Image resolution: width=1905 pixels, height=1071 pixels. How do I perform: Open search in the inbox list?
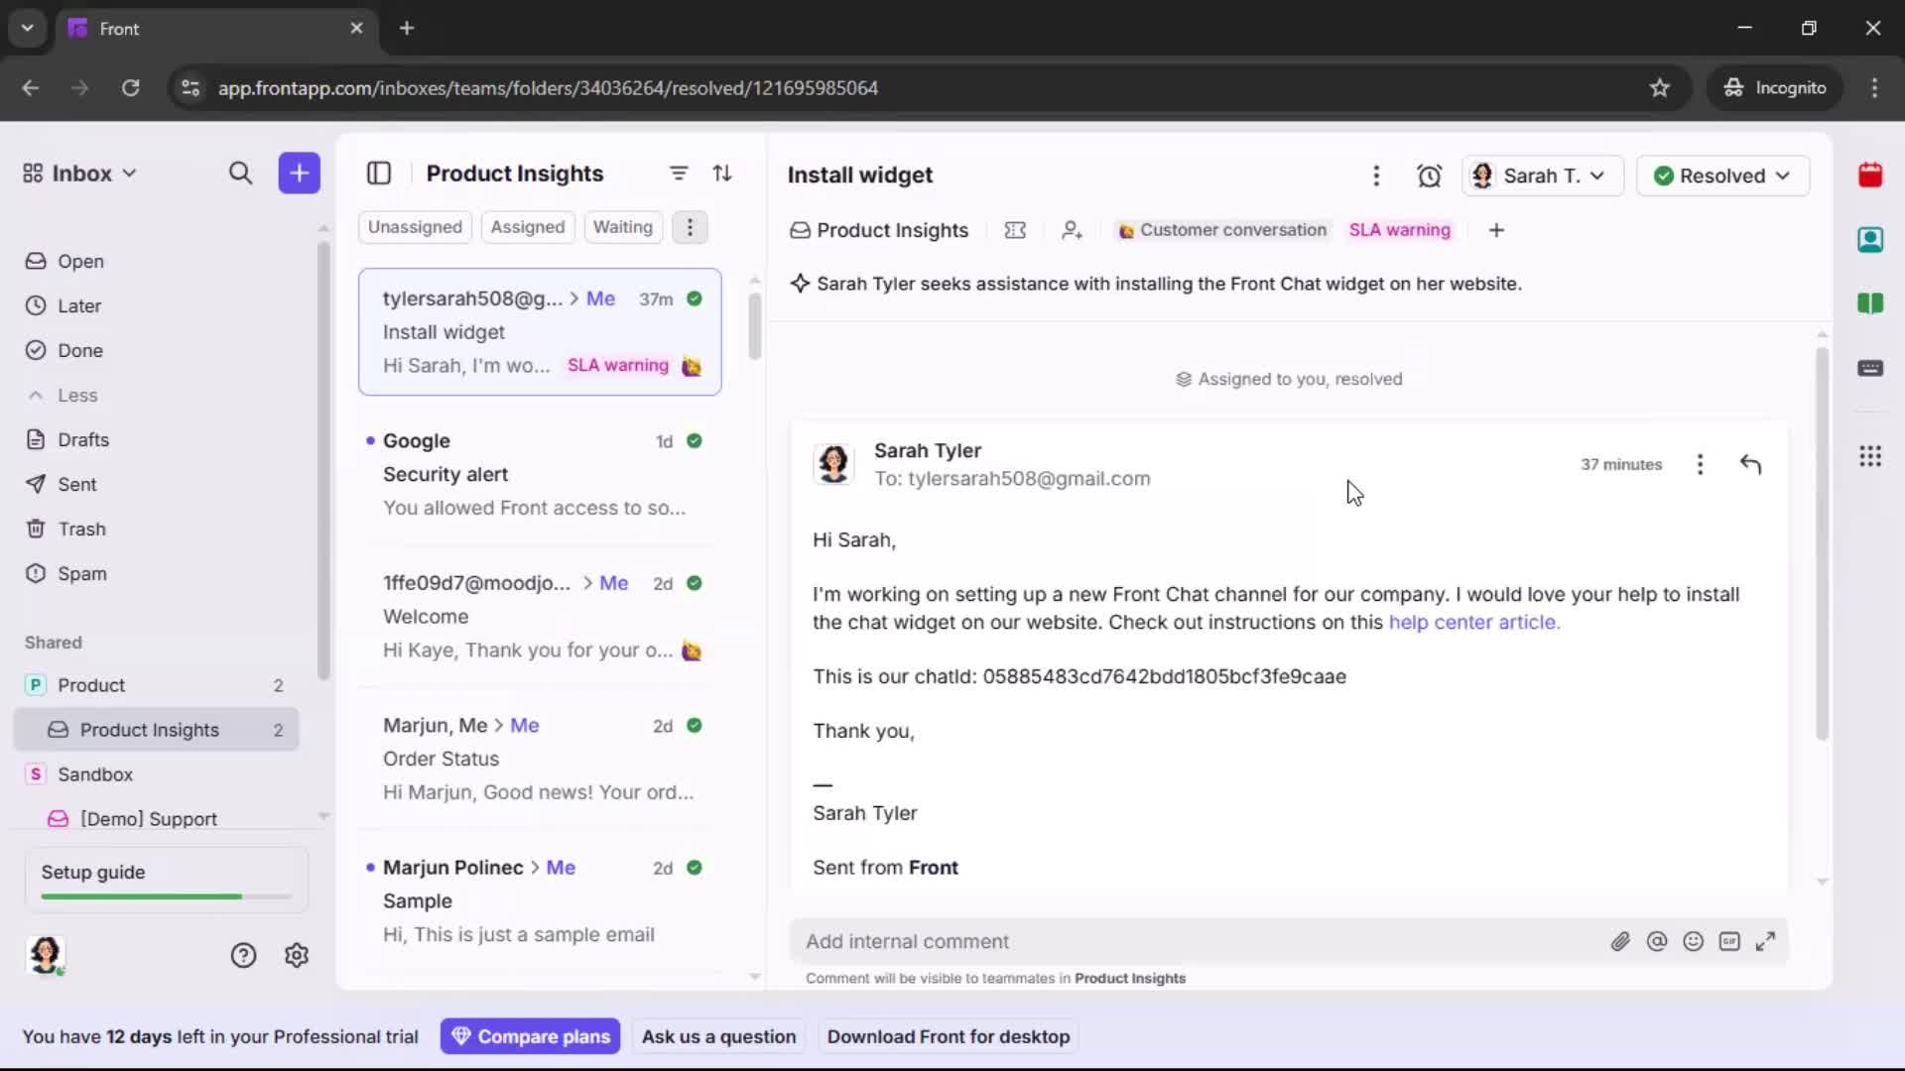coord(240,173)
